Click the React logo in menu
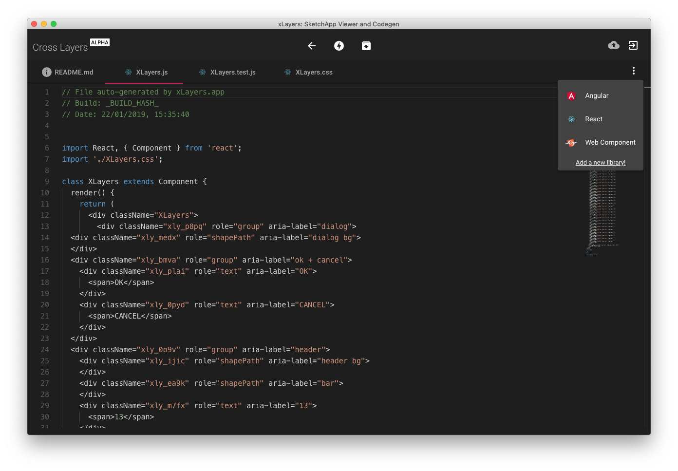The height and width of the screenshot is (471, 678). tap(571, 119)
